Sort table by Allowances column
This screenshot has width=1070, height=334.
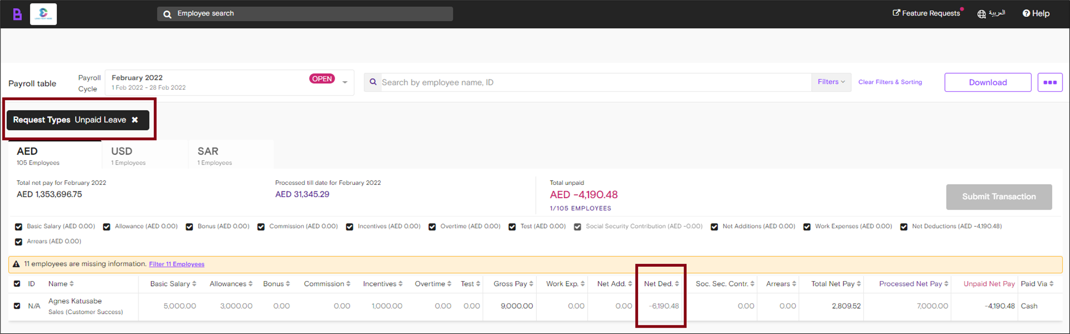tap(231, 284)
